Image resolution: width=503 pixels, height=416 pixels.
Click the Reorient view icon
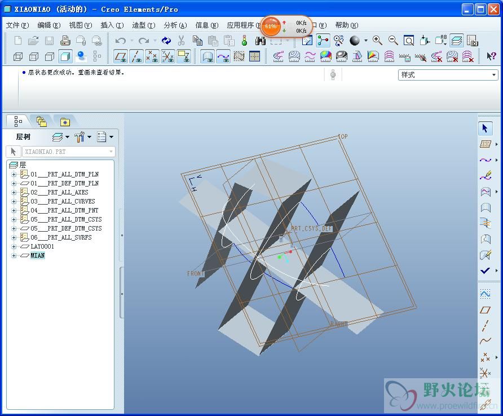pyautogui.click(x=425, y=41)
